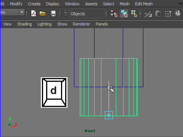
Task: Click the pivot manipulator center handle
Action: [x=110, y=88]
